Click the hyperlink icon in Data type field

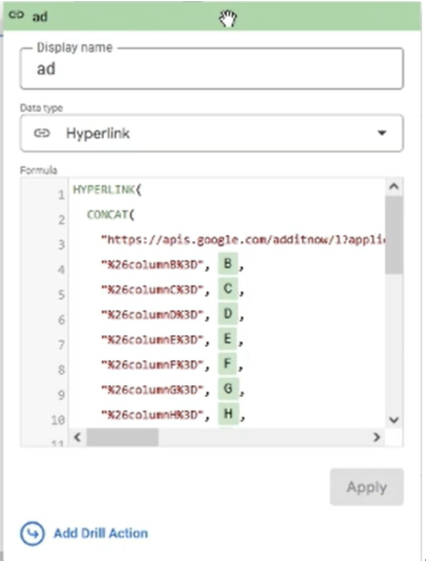(41, 134)
